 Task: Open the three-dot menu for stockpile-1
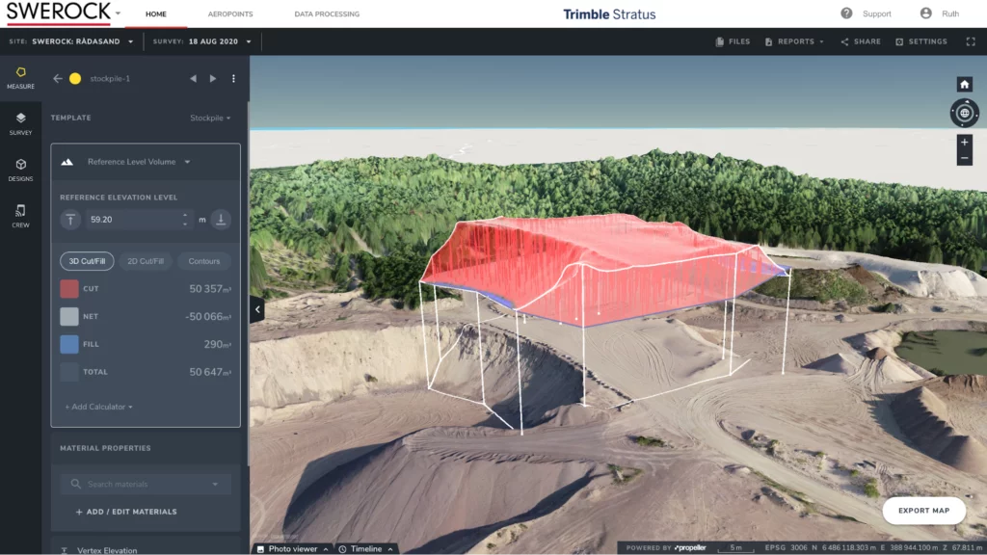tap(233, 79)
